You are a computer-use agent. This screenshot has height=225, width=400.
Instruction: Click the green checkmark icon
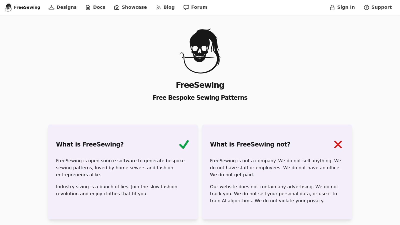184,144
